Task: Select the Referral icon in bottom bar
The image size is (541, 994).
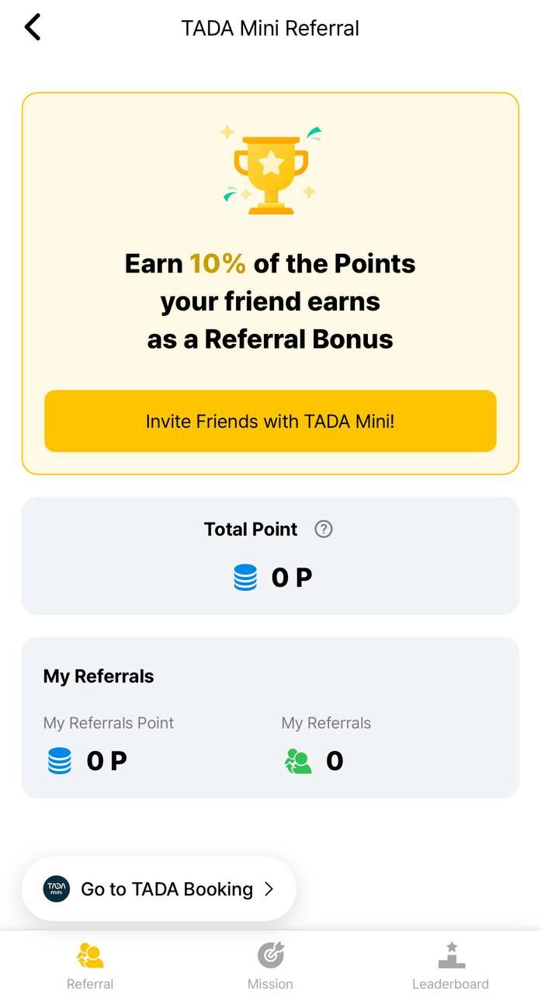Action: click(90, 955)
